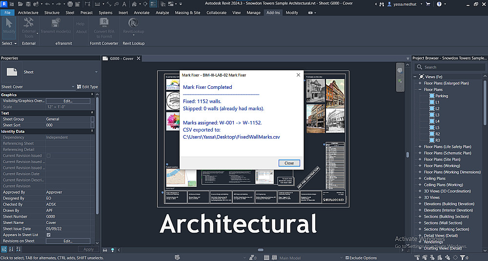Collapse the Graphics properties group
488x261 pixels.
point(92,95)
